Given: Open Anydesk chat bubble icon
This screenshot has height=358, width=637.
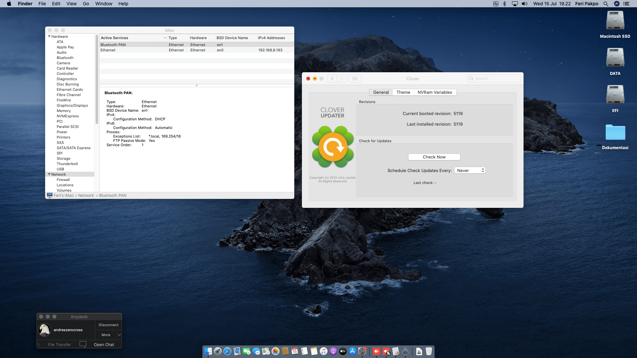Looking at the screenshot, I should click(x=83, y=344).
